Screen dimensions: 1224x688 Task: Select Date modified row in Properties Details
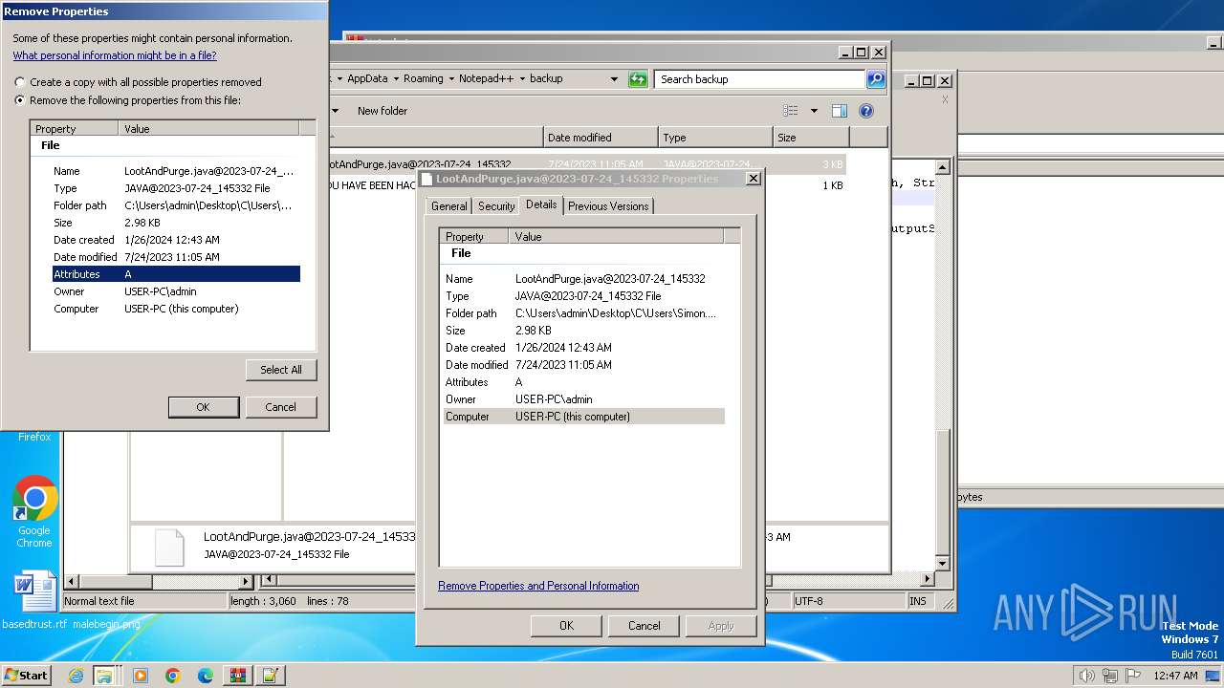(x=584, y=365)
